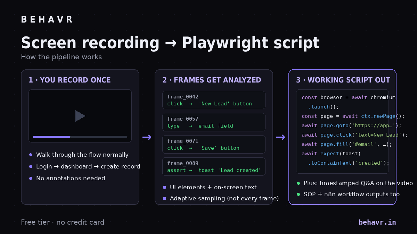The image size is (417, 234).
Task: Select the frame_0071 card
Action: (214, 145)
